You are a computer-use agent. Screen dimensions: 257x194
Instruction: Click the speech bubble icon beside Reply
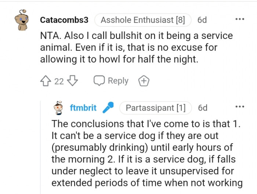(99, 81)
